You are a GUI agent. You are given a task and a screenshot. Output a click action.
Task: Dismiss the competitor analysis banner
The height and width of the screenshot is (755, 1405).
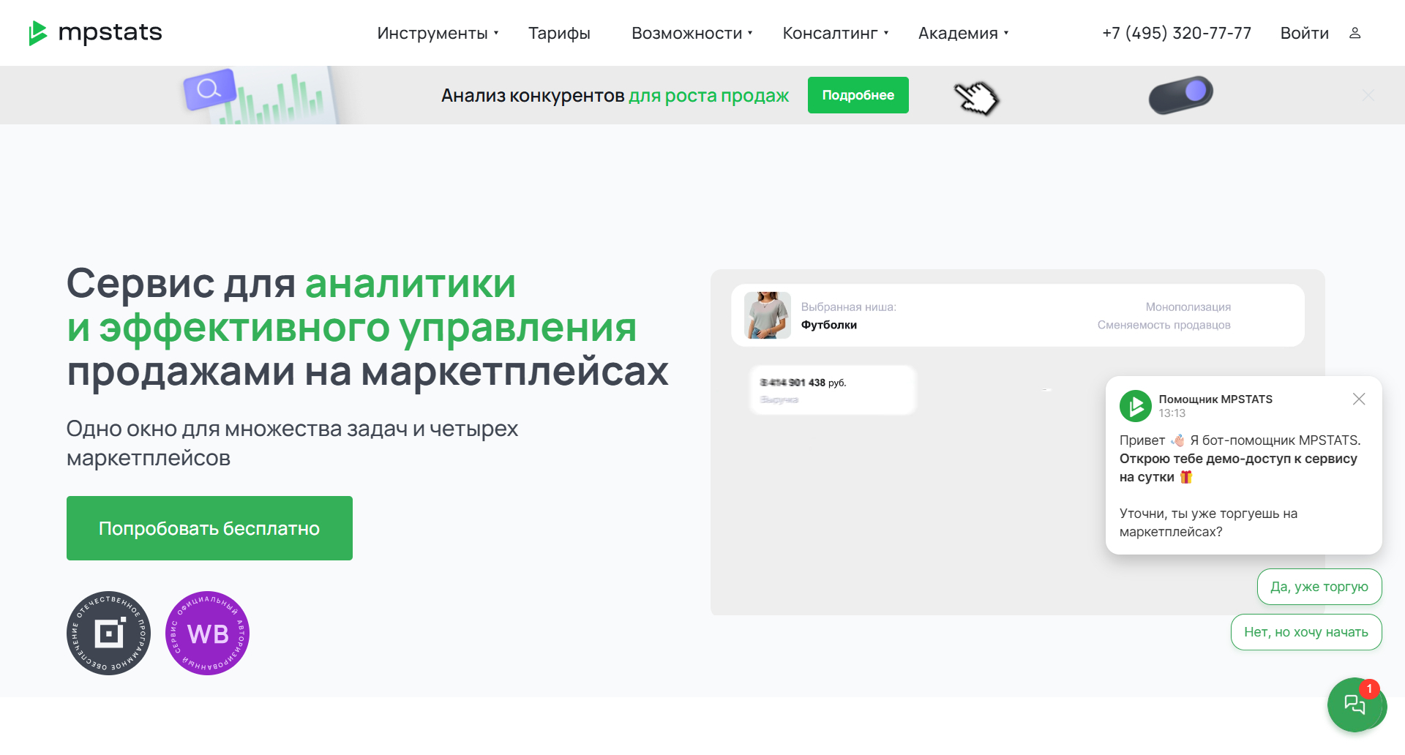pos(1368,95)
